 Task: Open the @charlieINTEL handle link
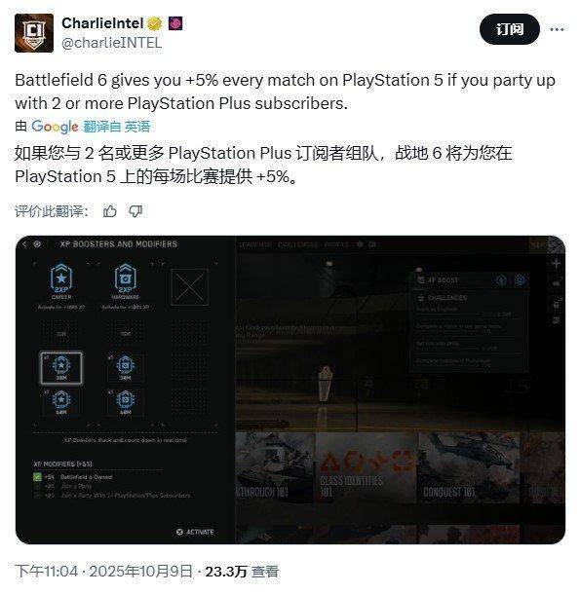pos(111,43)
